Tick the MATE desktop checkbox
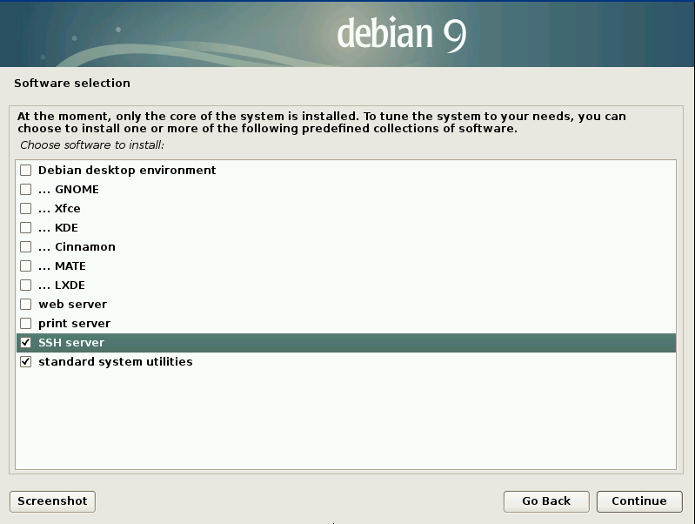This screenshot has width=695, height=524. click(25, 266)
